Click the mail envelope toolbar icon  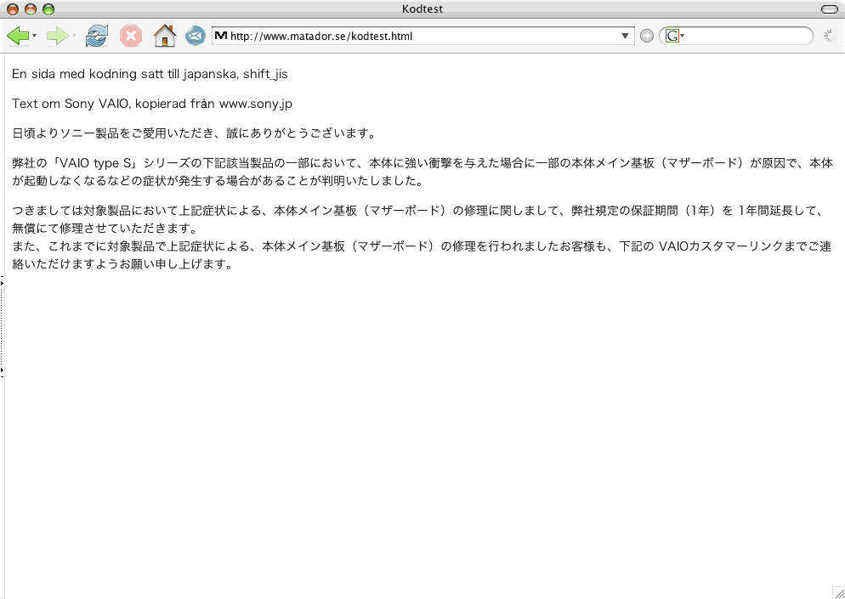[195, 36]
